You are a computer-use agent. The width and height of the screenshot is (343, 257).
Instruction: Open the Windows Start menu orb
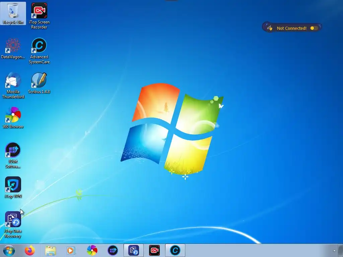tap(9, 250)
